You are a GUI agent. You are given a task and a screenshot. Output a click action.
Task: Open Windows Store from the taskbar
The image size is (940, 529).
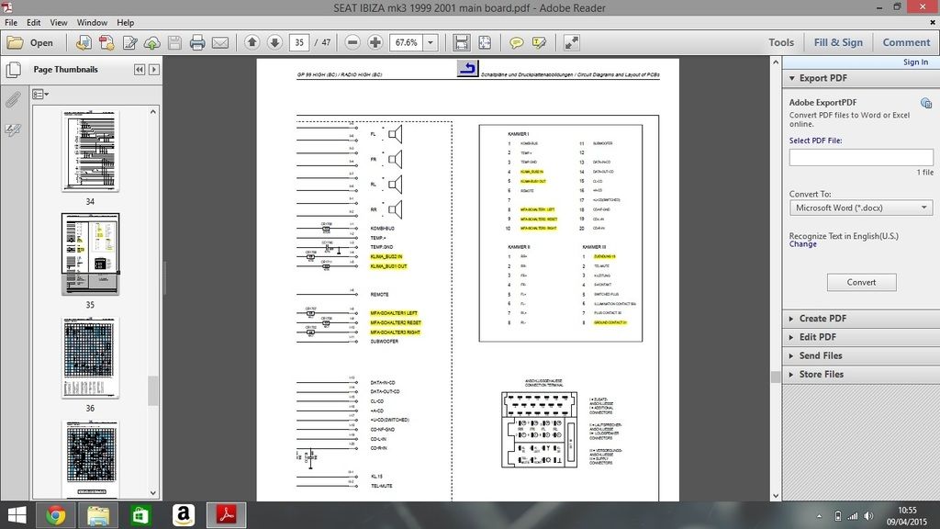140,515
